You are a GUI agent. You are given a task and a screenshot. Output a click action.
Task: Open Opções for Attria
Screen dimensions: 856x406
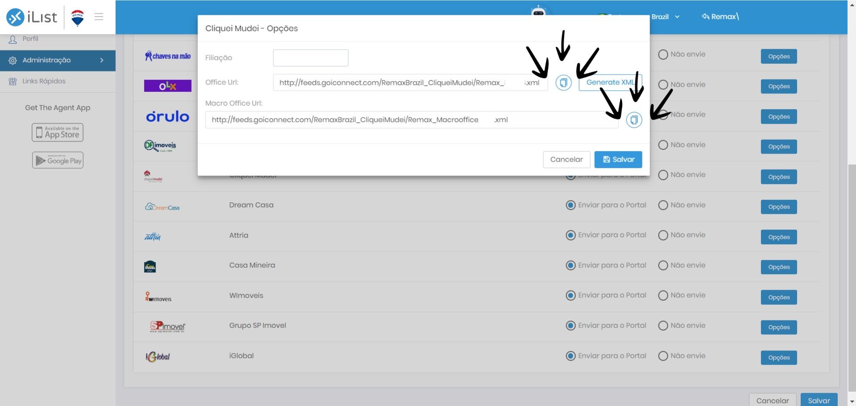(779, 237)
